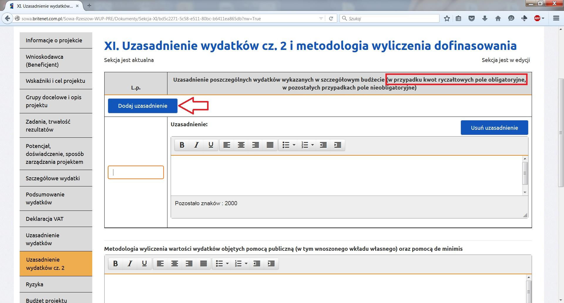Open Podsumowanie wydatków section
This screenshot has width=564, height=303.
pyautogui.click(x=56, y=198)
